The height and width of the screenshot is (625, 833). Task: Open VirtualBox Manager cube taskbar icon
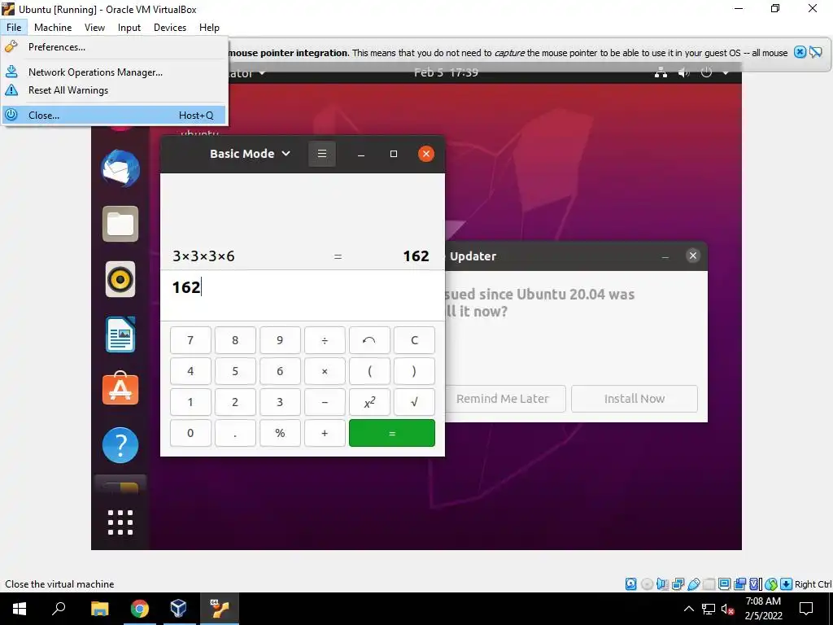click(x=179, y=609)
